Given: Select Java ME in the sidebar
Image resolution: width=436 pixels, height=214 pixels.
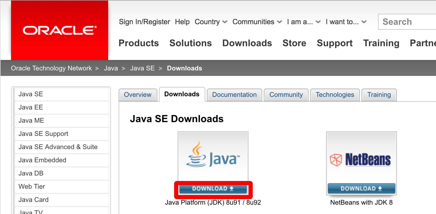Looking at the screenshot, I should [62, 120].
